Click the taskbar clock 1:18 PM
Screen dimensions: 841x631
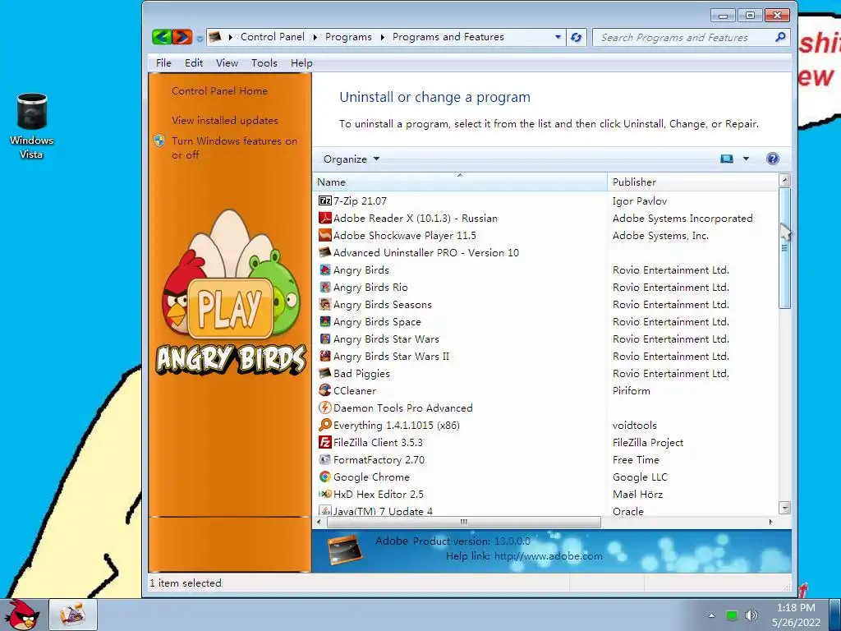tap(796, 607)
